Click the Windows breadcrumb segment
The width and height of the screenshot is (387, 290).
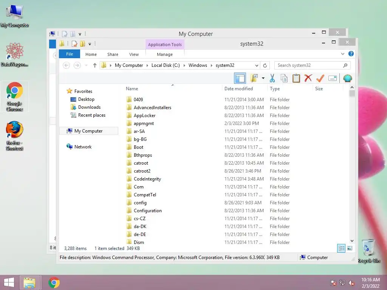click(198, 65)
